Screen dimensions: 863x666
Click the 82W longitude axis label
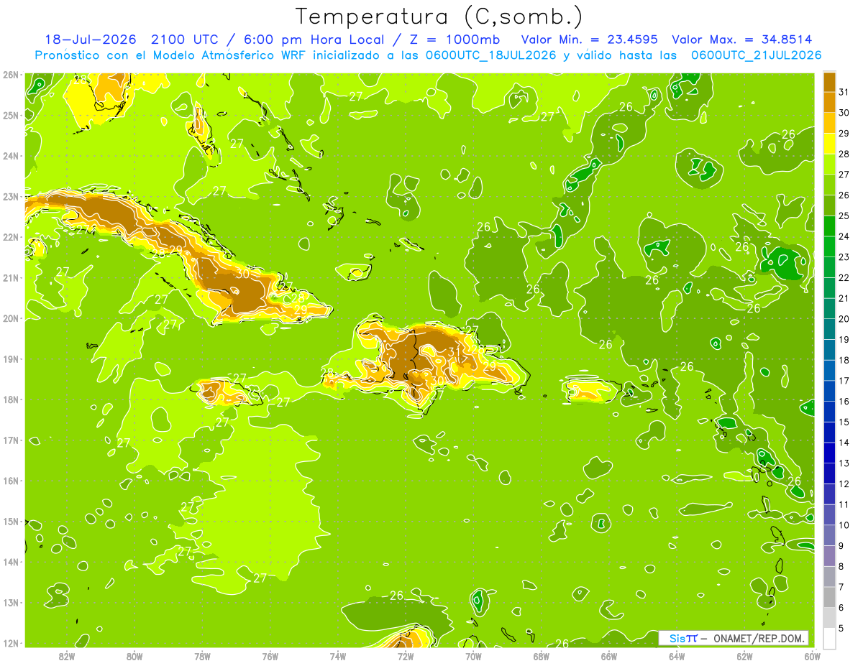tap(66, 657)
